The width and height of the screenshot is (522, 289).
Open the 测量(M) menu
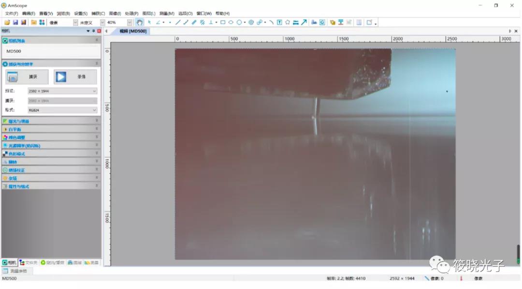point(166,14)
